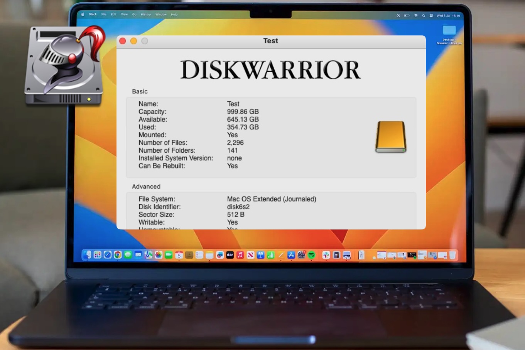525x350 pixels.
Task: Click the Can Be Rebuilt label
Action: (162, 166)
